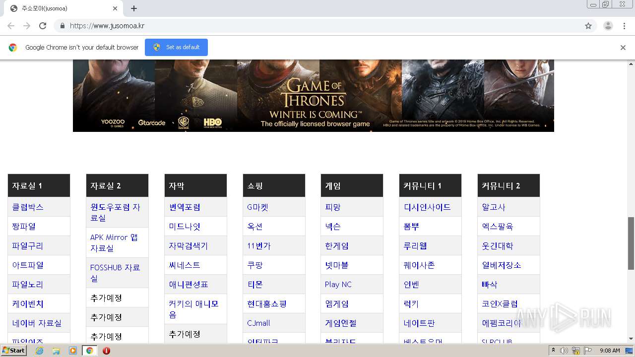Open the G마켓 shopping link
Viewport: 635px width, 357px height.
coord(257,207)
